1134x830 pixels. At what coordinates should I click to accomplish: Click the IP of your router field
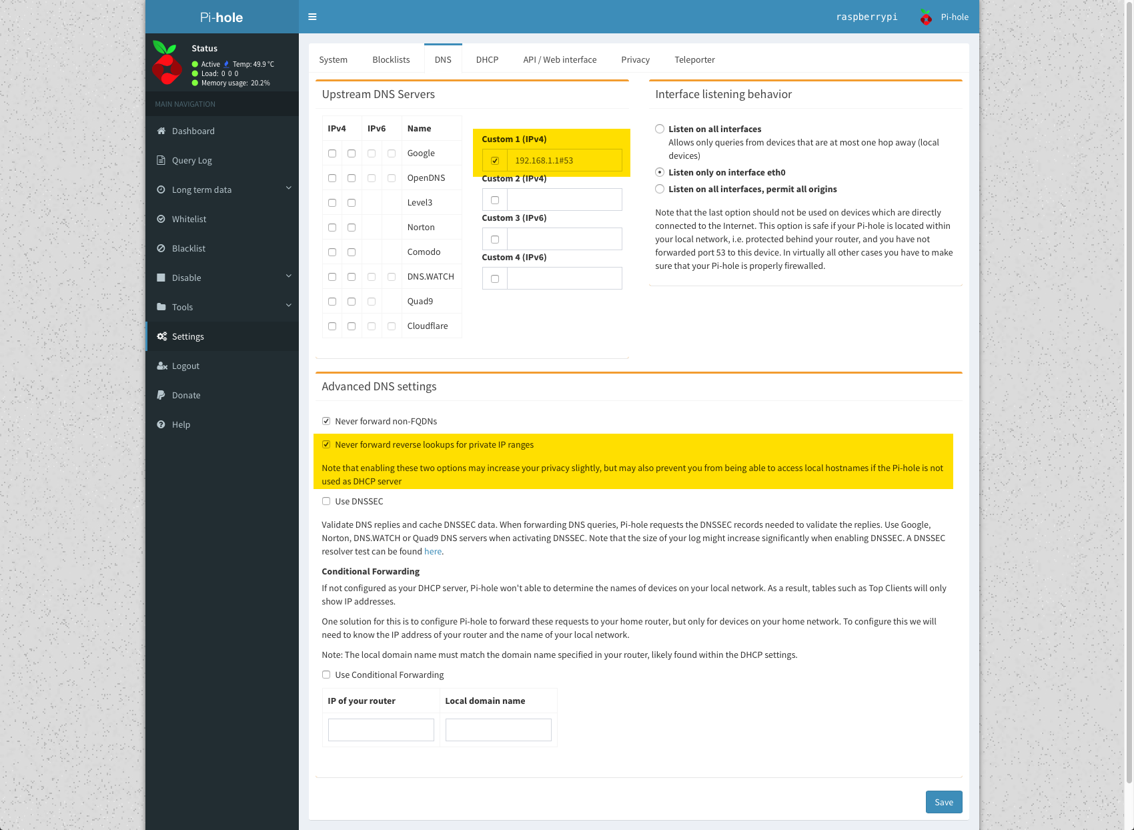tap(381, 730)
